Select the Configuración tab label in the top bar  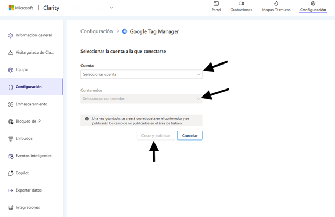coord(313,10)
